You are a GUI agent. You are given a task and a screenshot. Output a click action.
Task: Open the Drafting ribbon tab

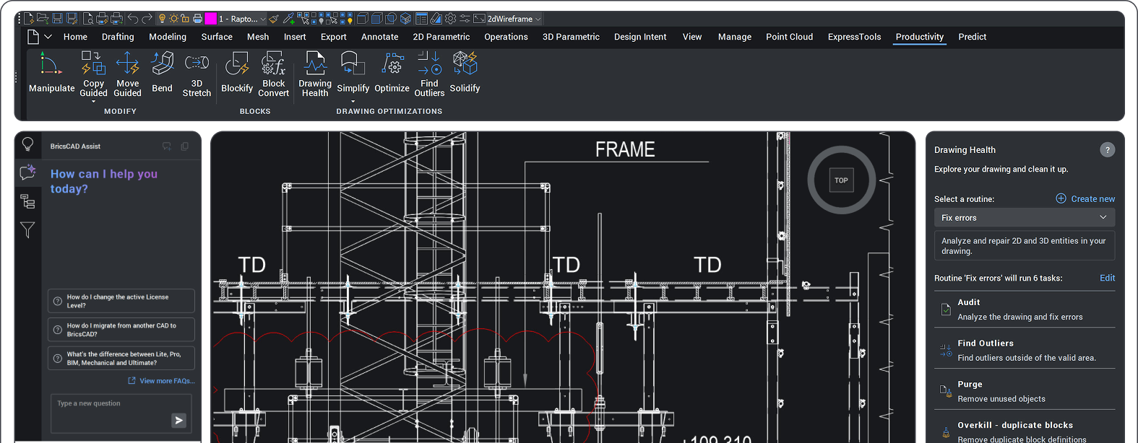pyautogui.click(x=118, y=37)
